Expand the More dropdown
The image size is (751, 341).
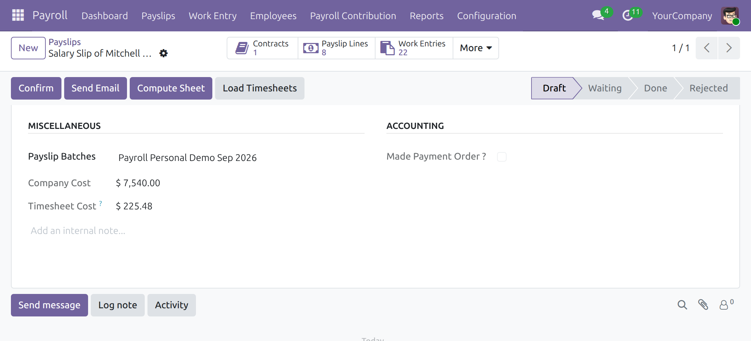click(476, 48)
